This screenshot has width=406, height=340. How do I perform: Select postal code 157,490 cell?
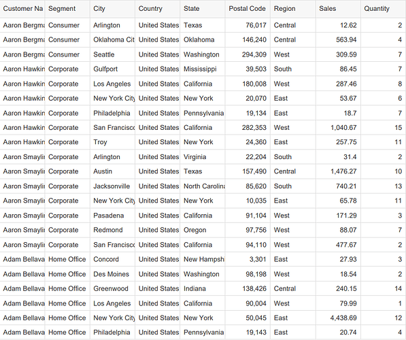click(x=248, y=171)
